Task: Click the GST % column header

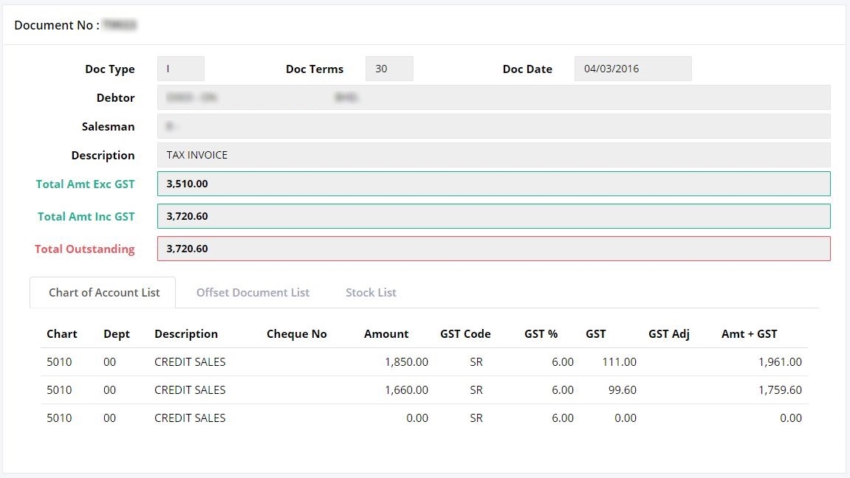Action: 541,334
